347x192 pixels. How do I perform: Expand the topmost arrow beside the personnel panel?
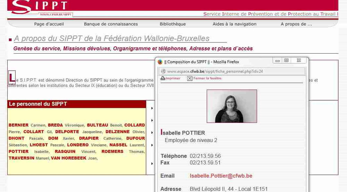pyautogui.click(x=152, y=108)
